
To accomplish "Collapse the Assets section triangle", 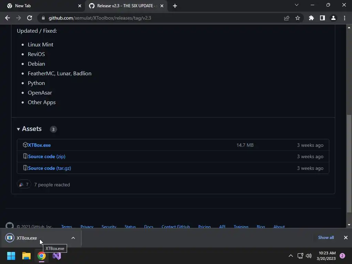I will coord(19,129).
